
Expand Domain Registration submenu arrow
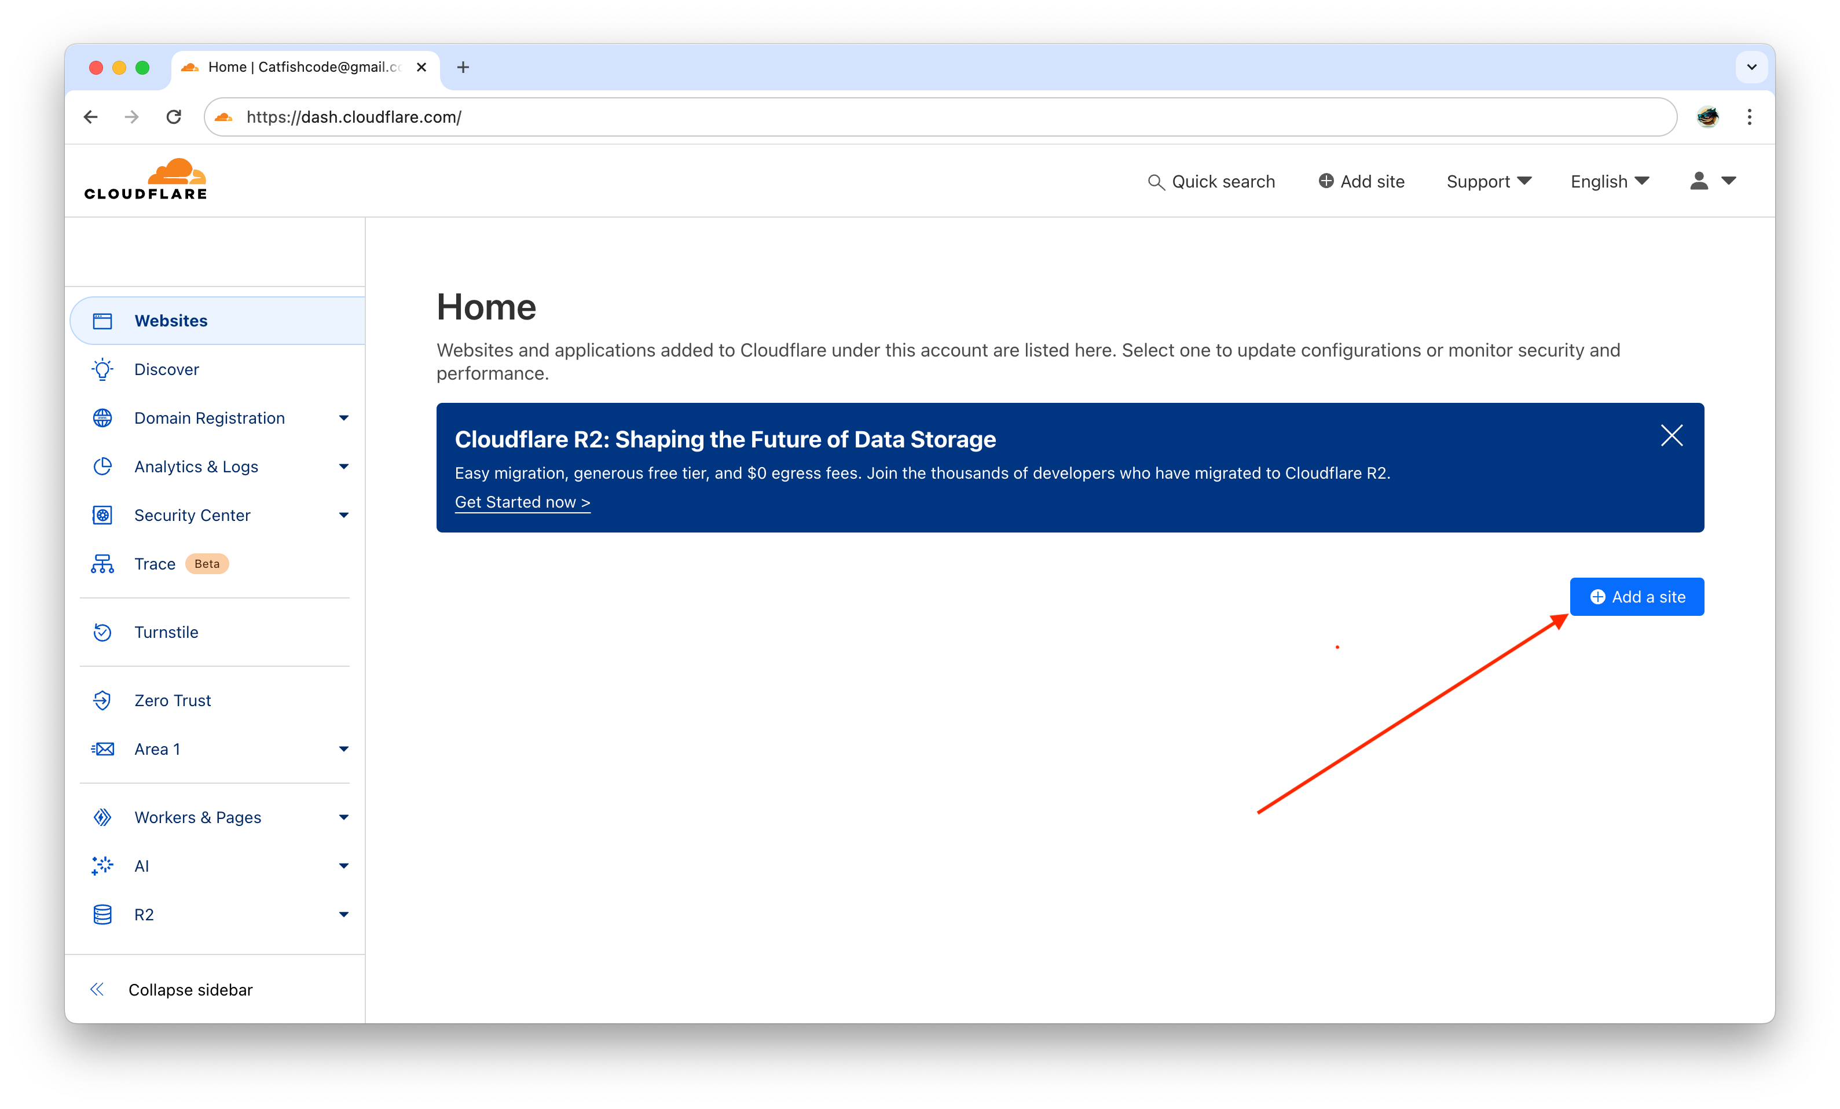pos(343,418)
